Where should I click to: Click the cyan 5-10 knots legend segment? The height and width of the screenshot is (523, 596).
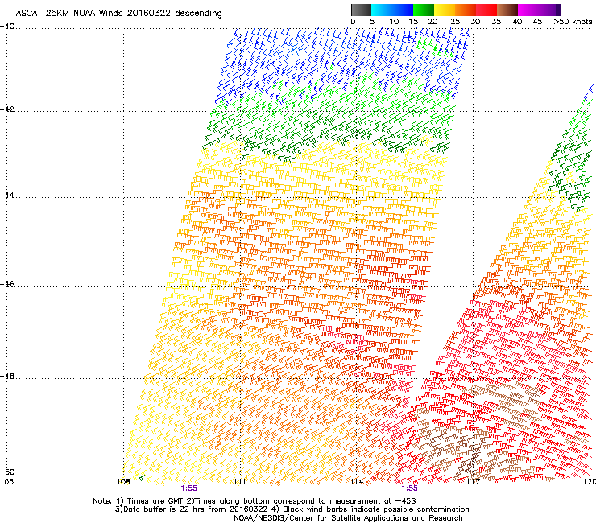click(382, 10)
